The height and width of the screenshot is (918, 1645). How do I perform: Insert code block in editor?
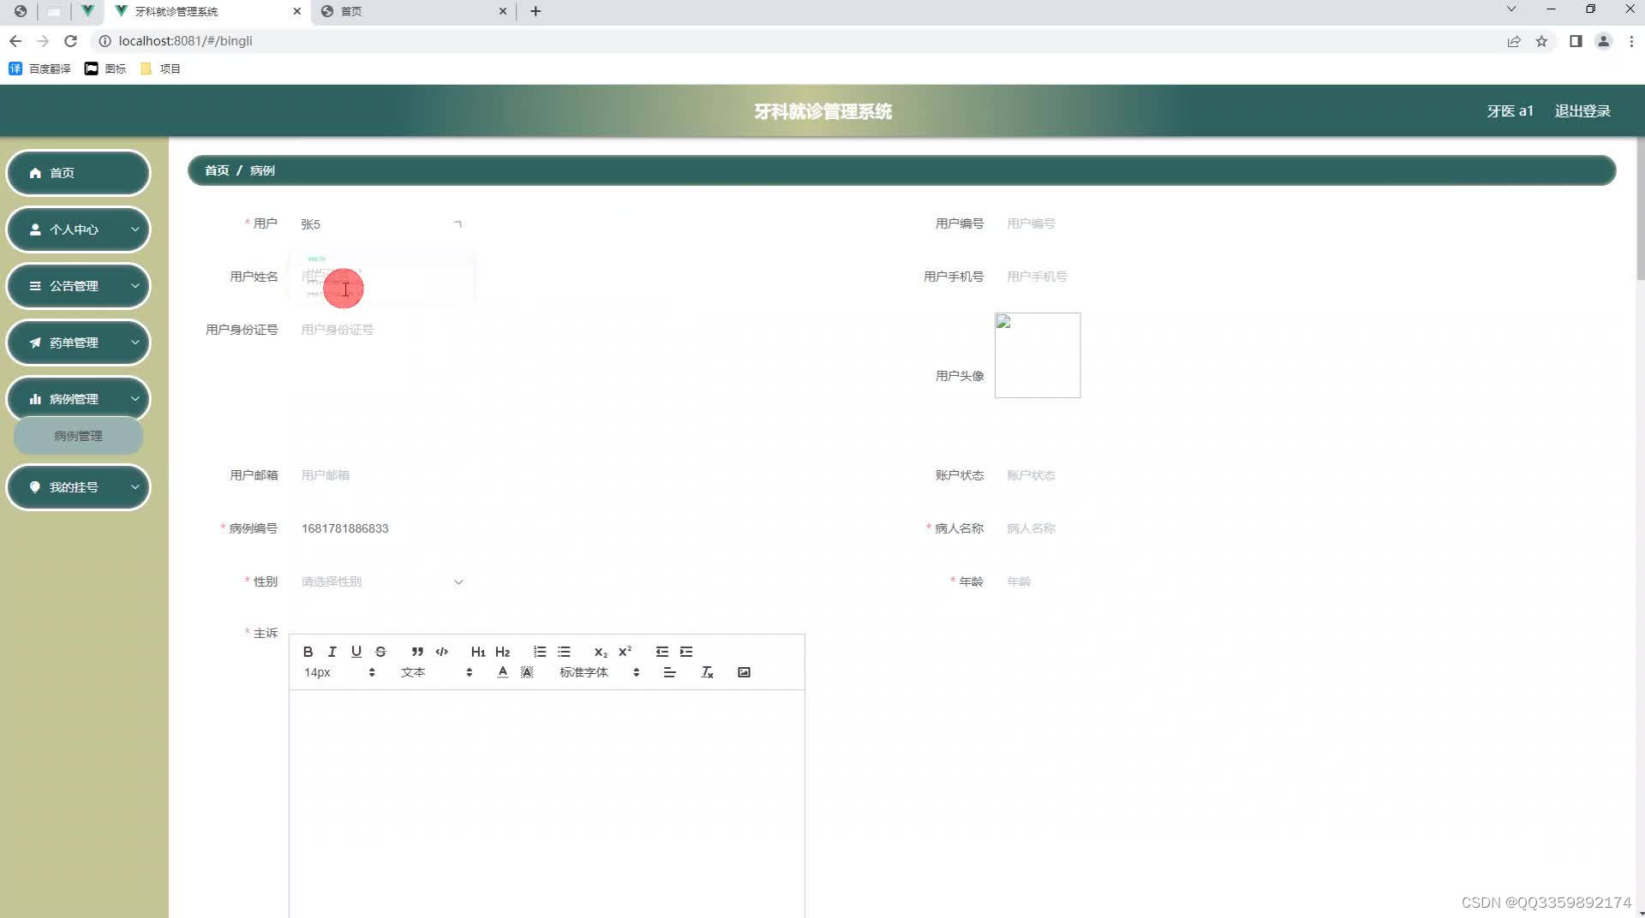point(442,652)
